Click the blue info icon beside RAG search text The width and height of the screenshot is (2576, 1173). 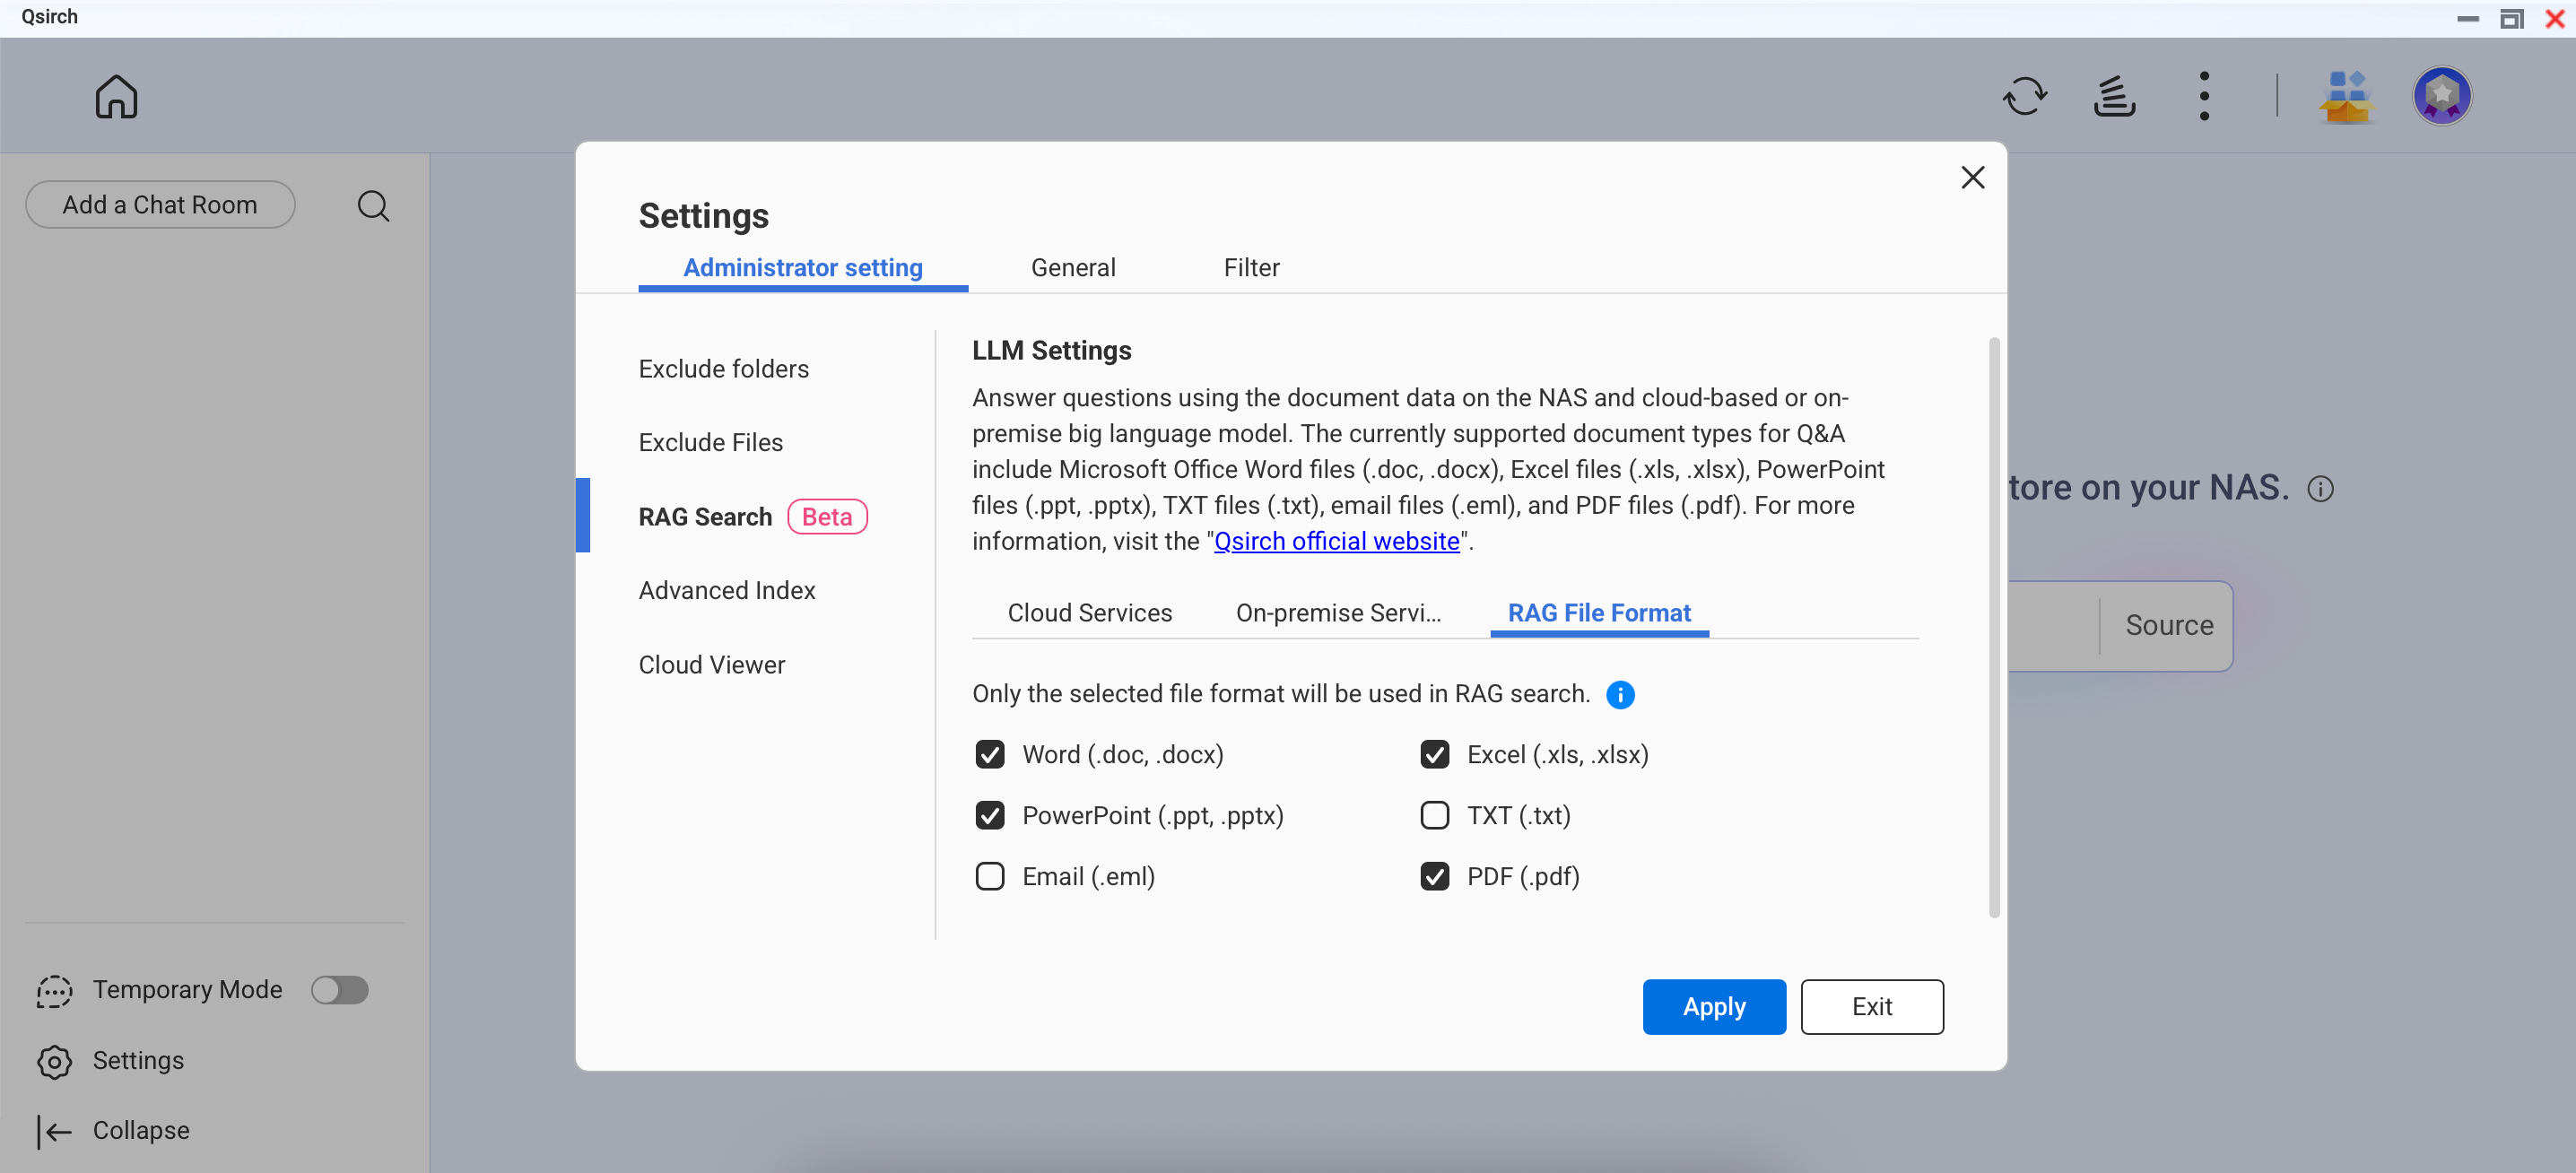[1620, 695]
